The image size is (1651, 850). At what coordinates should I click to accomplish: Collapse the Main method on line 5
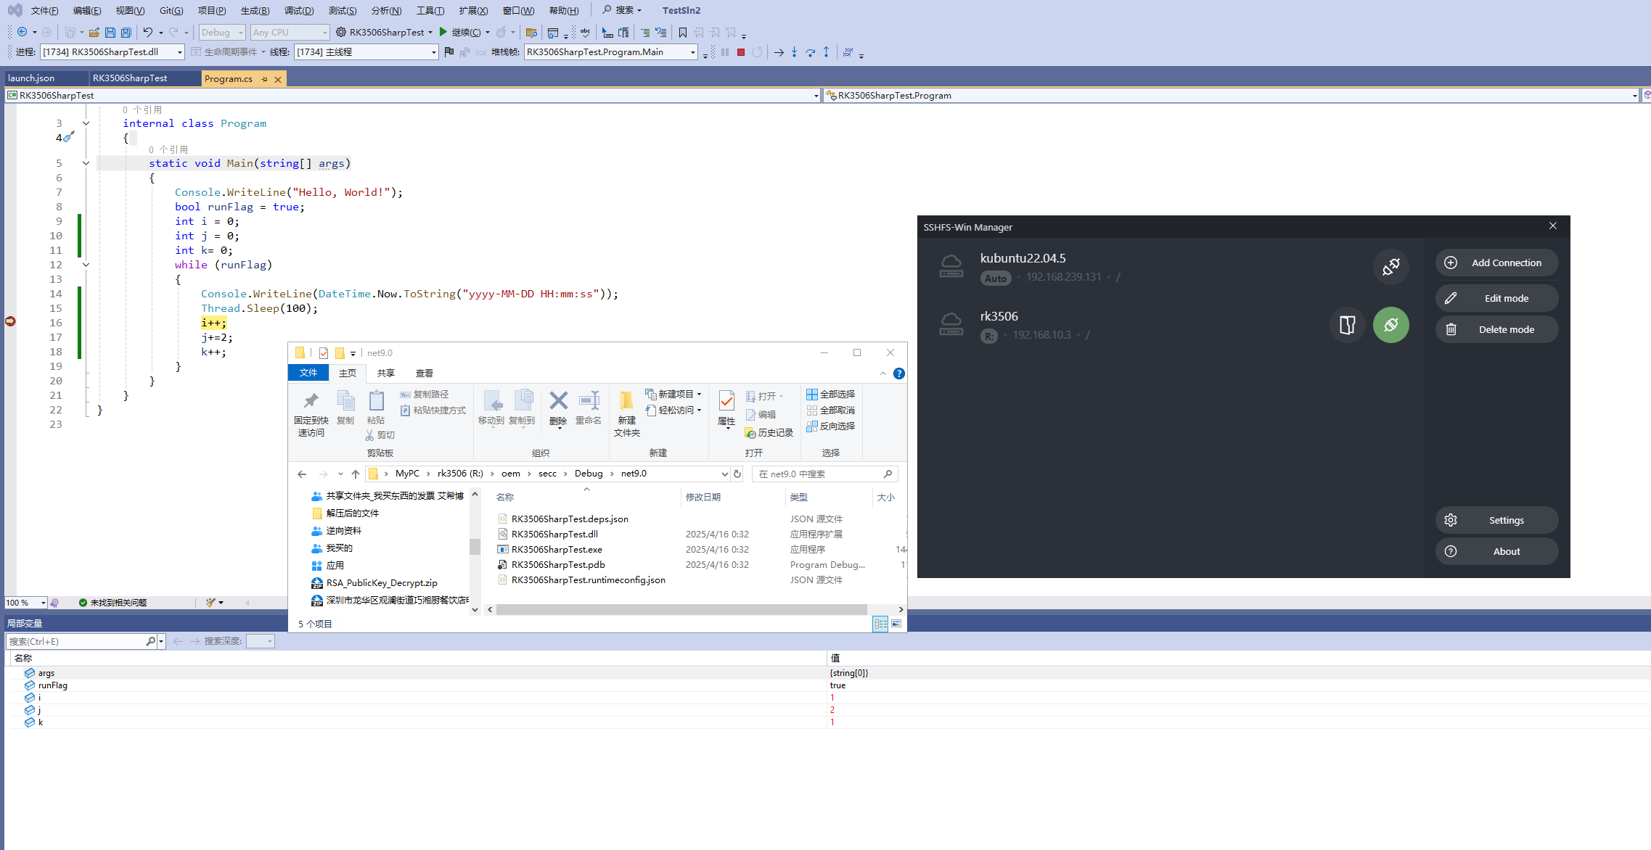(86, 163)
